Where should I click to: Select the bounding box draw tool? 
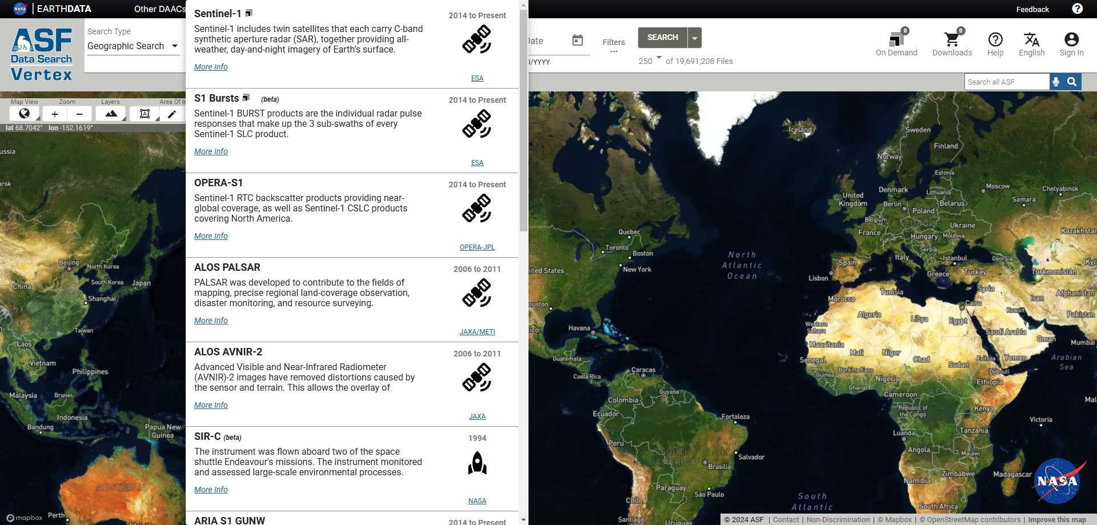click(x=145, y=114)
